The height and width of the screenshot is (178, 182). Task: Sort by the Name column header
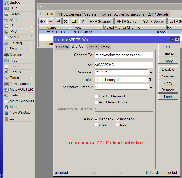(59, 27)
